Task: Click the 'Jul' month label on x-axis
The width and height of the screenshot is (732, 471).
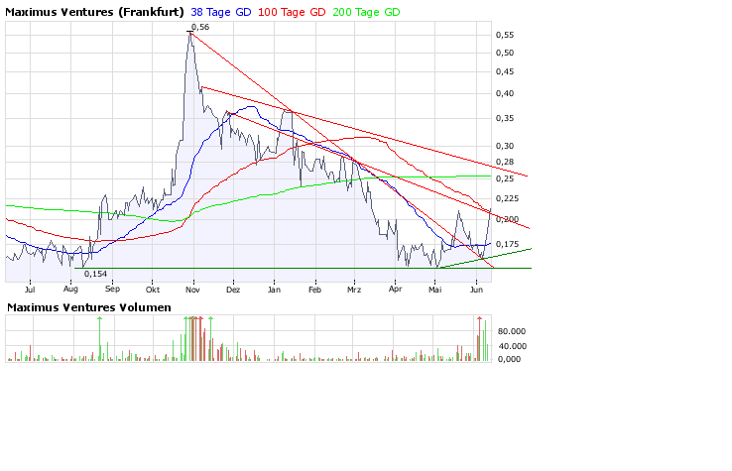Action: coord(30,290)
